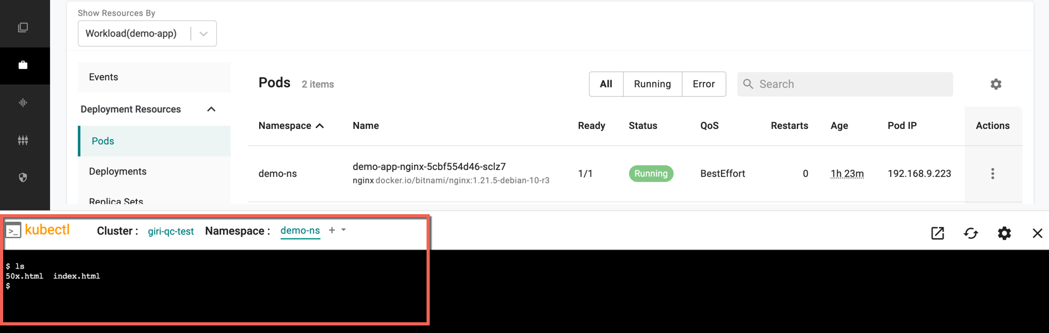
Task: Open kubectl terminal settings gear
Action: (1004, 233)
